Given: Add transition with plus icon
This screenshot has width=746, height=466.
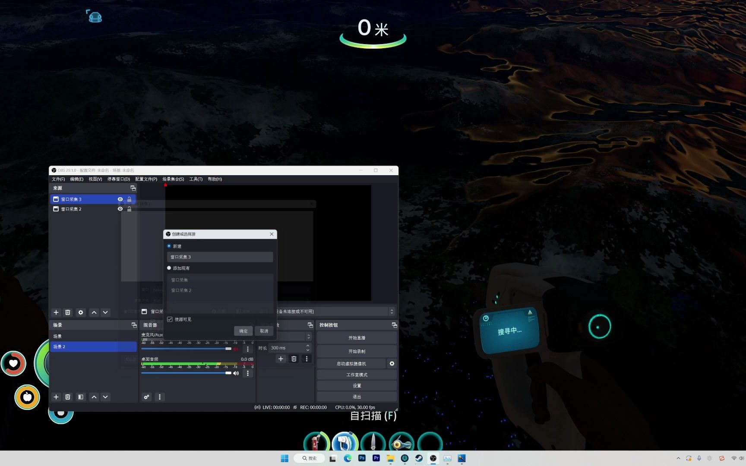Looking at the screenshot, I should pos(281,359).
